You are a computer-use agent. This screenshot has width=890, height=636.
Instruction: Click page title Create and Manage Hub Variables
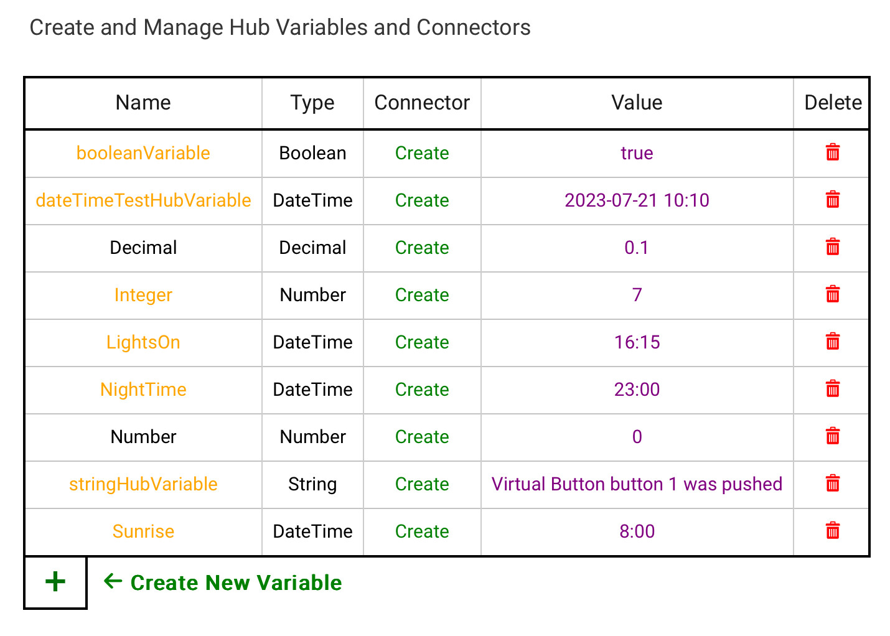tap(280, 27)
